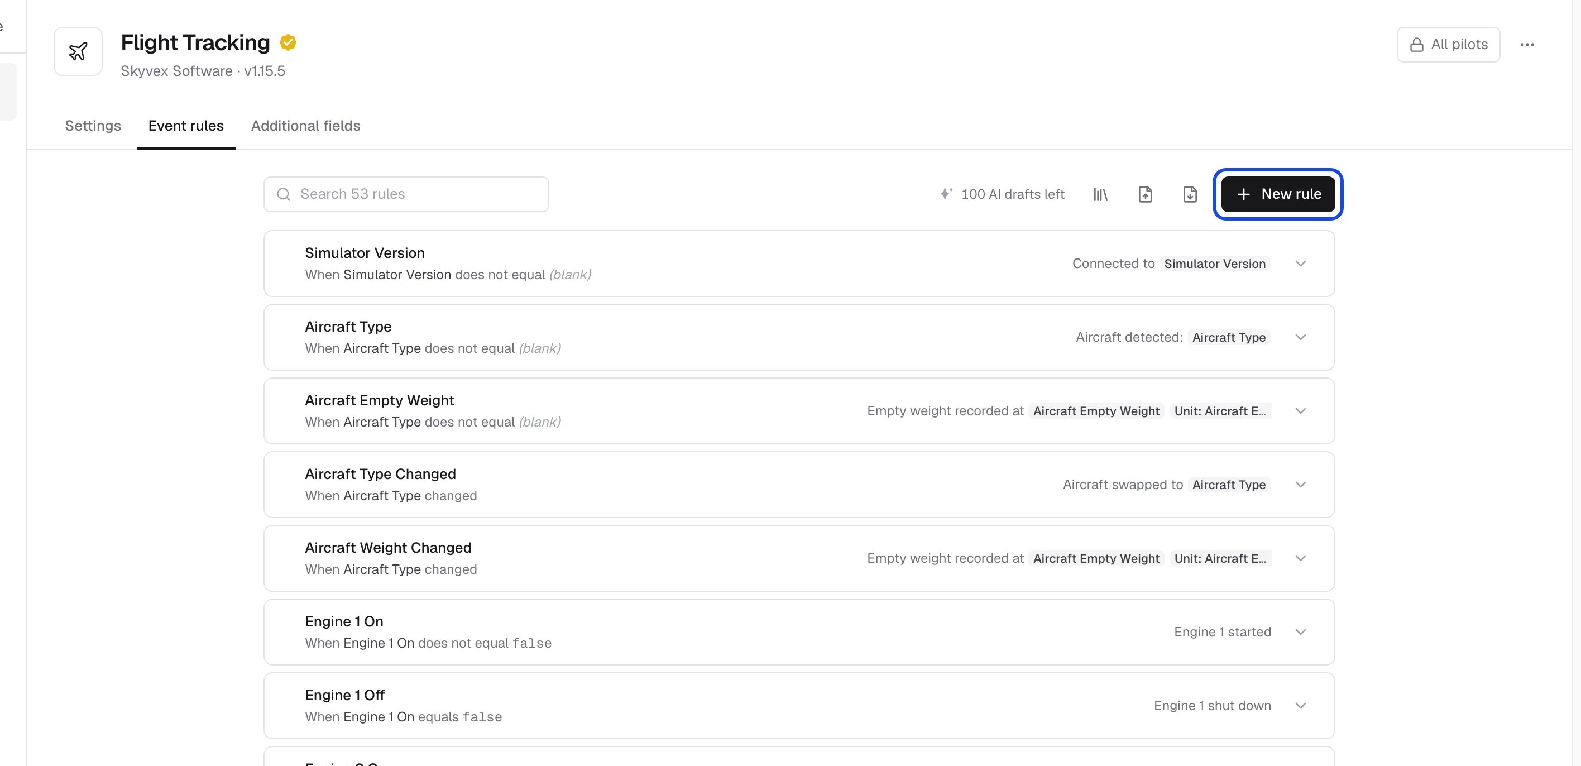The height and width of the screenshot is (766, 1581).
Task: Open the three-dots more options menu
Action: (x=1527, y=44)
